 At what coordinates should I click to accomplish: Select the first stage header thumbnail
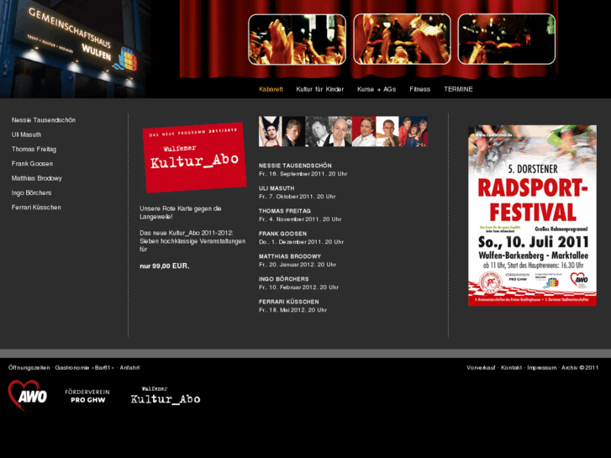point(297,39)
